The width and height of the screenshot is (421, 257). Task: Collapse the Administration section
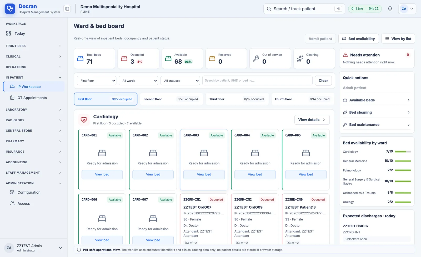coord(33,183)
